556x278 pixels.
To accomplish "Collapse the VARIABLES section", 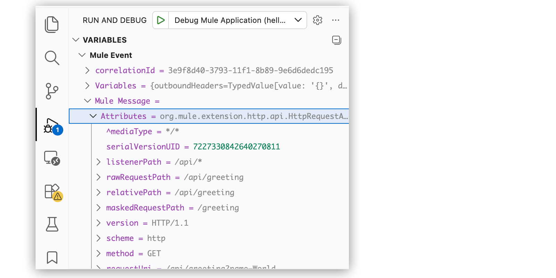I will 76,40.
